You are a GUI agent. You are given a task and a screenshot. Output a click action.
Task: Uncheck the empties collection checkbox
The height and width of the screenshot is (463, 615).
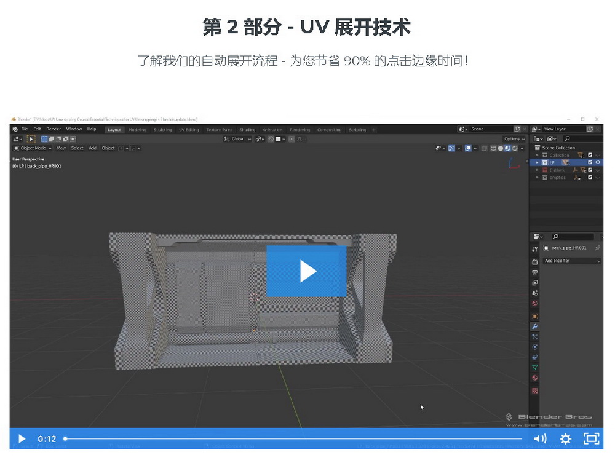590,177
